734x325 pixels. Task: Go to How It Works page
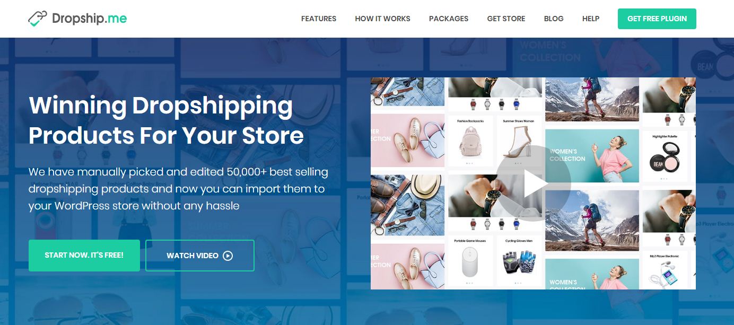click(382, 19)
